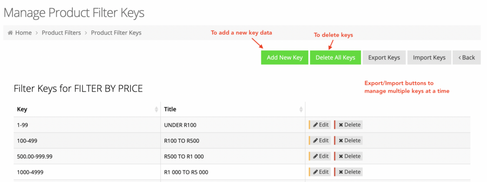This screenshot has height=182, width=487.
Task: Click the Add New Key button
Action: (x=285, y=57)
